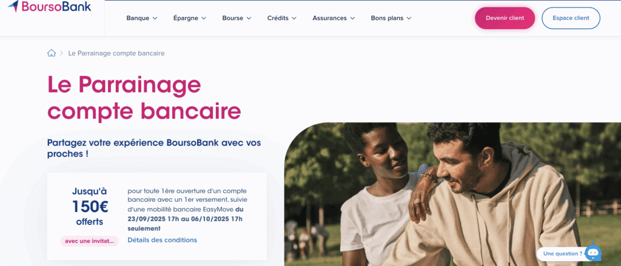Go to home via breadcrumb house icon
Viewport: 621px width, 266px height.
[x=52, y=53]
